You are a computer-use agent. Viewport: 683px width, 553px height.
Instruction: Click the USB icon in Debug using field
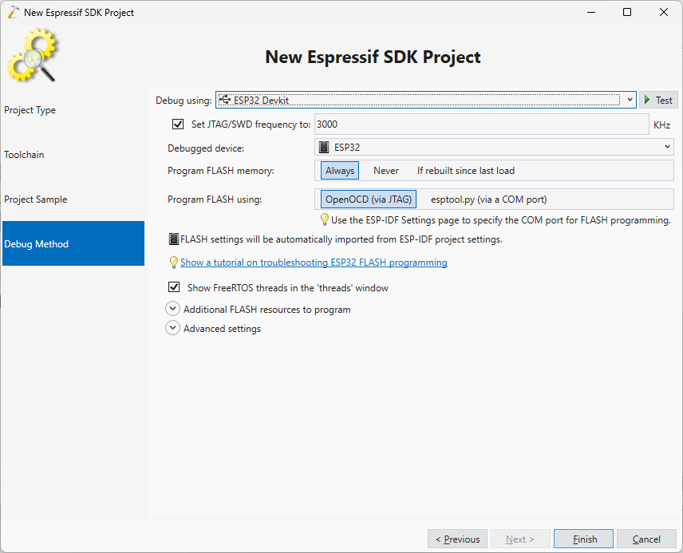pos(224,100)
